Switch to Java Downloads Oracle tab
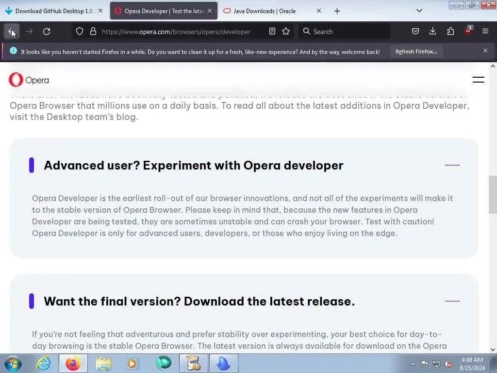This screenshot has width=497, height=373. 273,11
